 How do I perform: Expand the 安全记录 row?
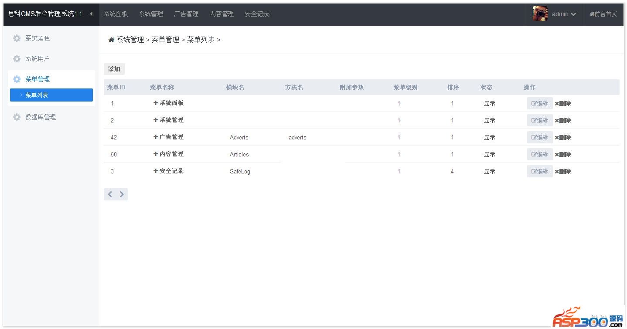(x=156, y=171)
